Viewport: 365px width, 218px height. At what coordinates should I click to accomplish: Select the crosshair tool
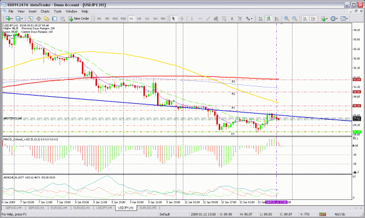[x=182, y=19]
